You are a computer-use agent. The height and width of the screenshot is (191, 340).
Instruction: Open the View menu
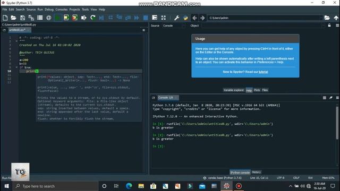coord(93,10)
